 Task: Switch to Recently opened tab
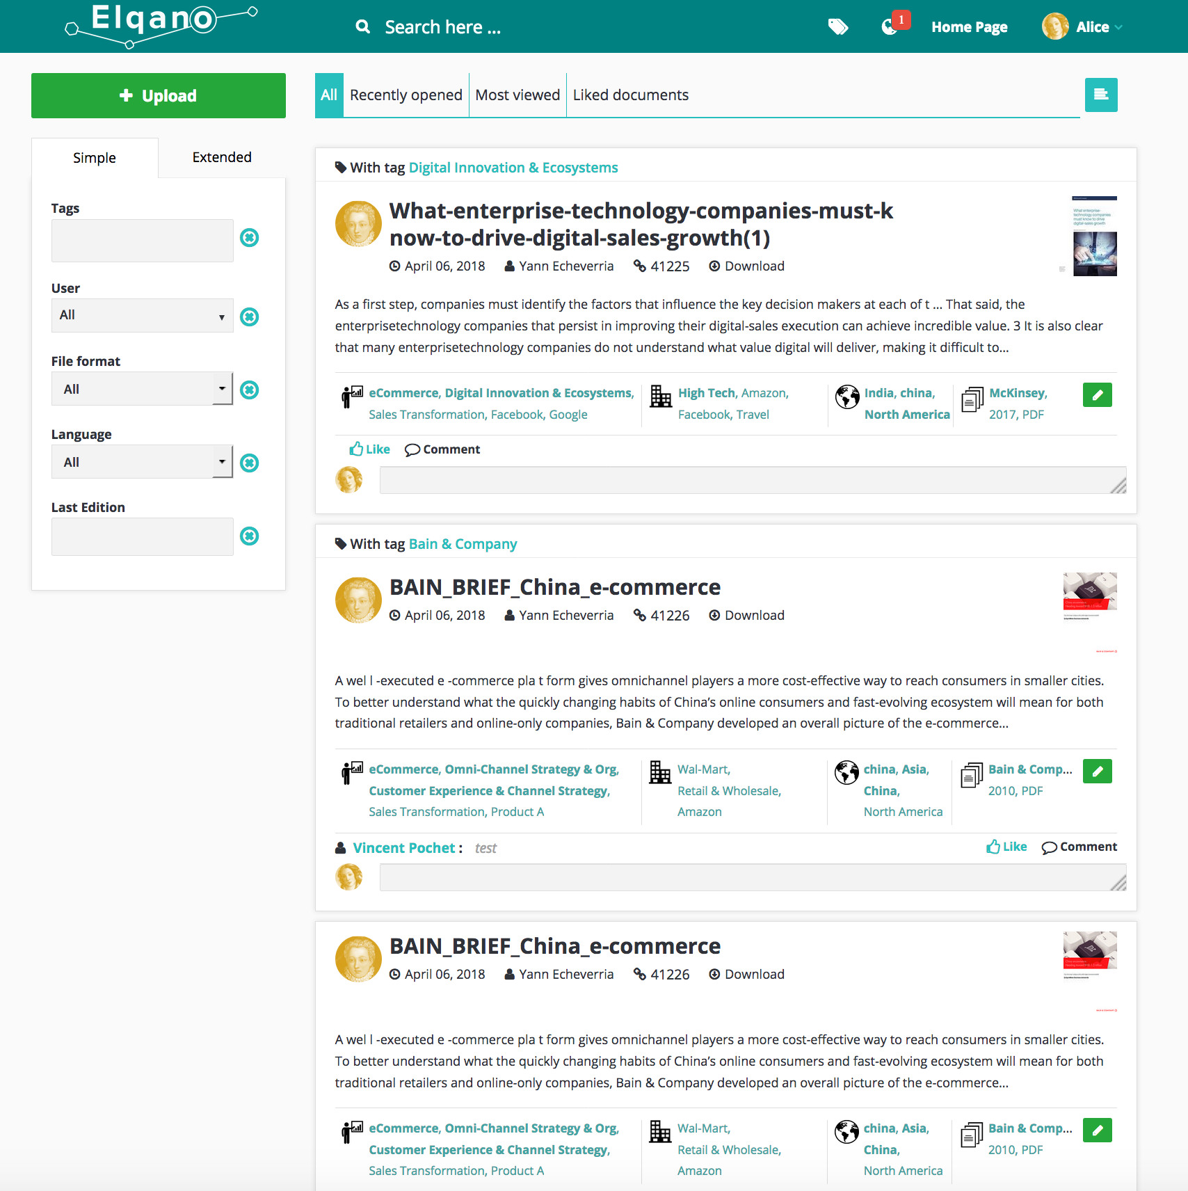406,95
